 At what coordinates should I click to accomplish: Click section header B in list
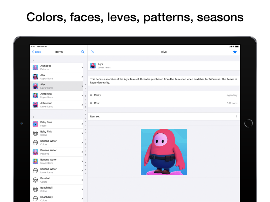33,117
